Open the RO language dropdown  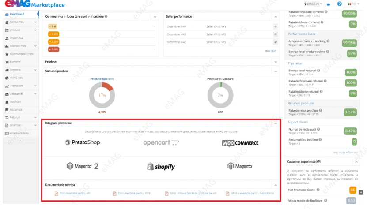tap(354, 4)
